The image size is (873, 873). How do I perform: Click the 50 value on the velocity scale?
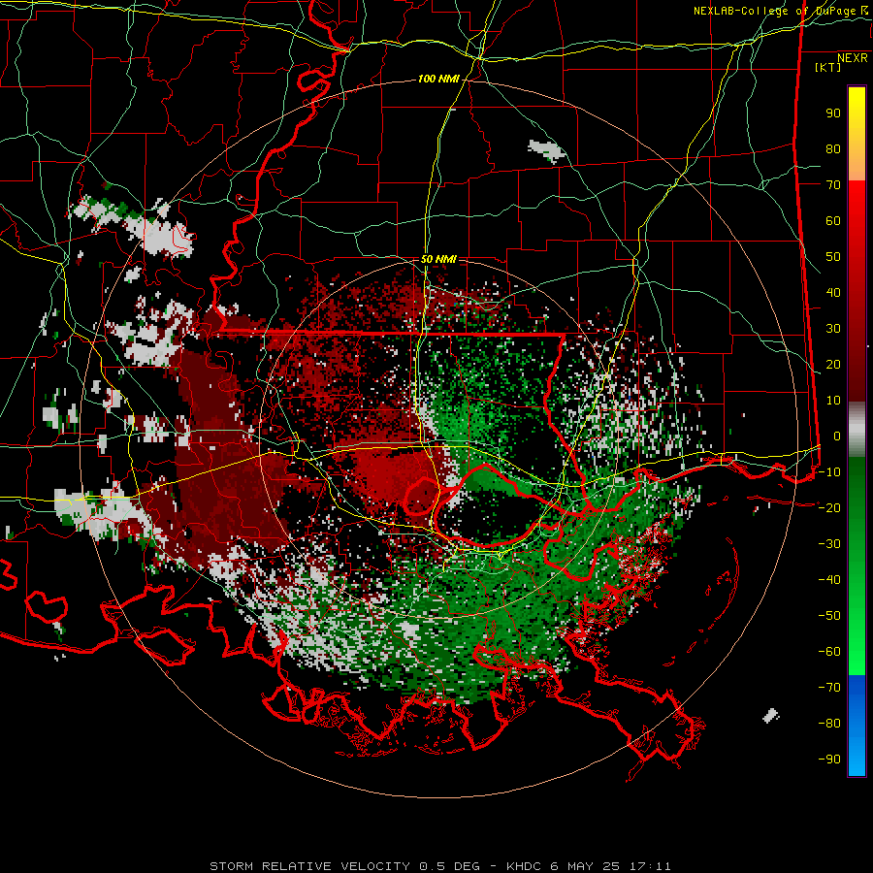point(833,257)
